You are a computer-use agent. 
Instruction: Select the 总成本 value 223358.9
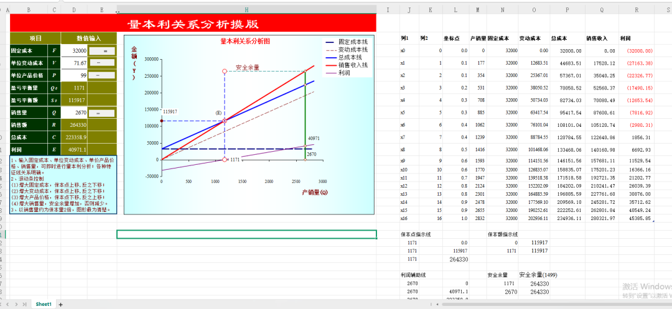(x=74, y=138)
